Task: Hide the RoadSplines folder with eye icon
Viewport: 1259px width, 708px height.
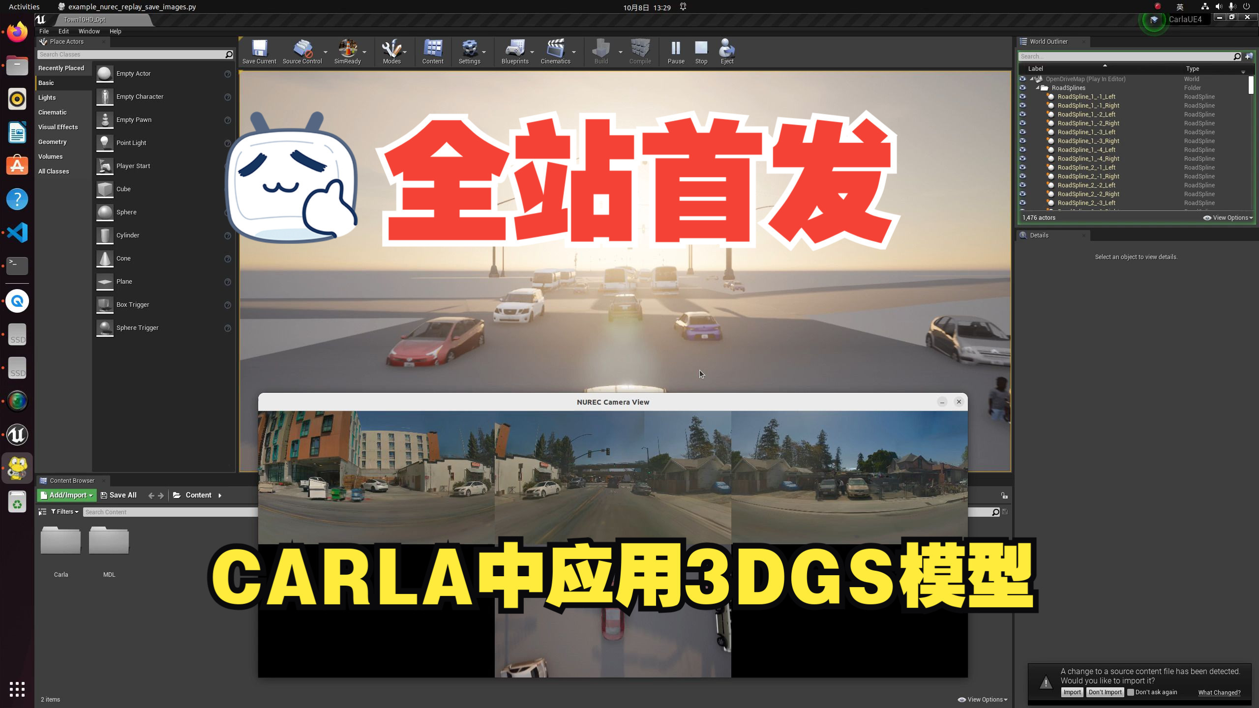Action: click(x=1022, y=88)
